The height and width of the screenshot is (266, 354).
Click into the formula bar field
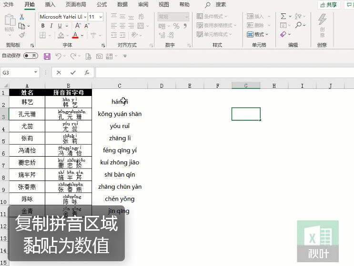pyautogui.click(x=224, y=73)
